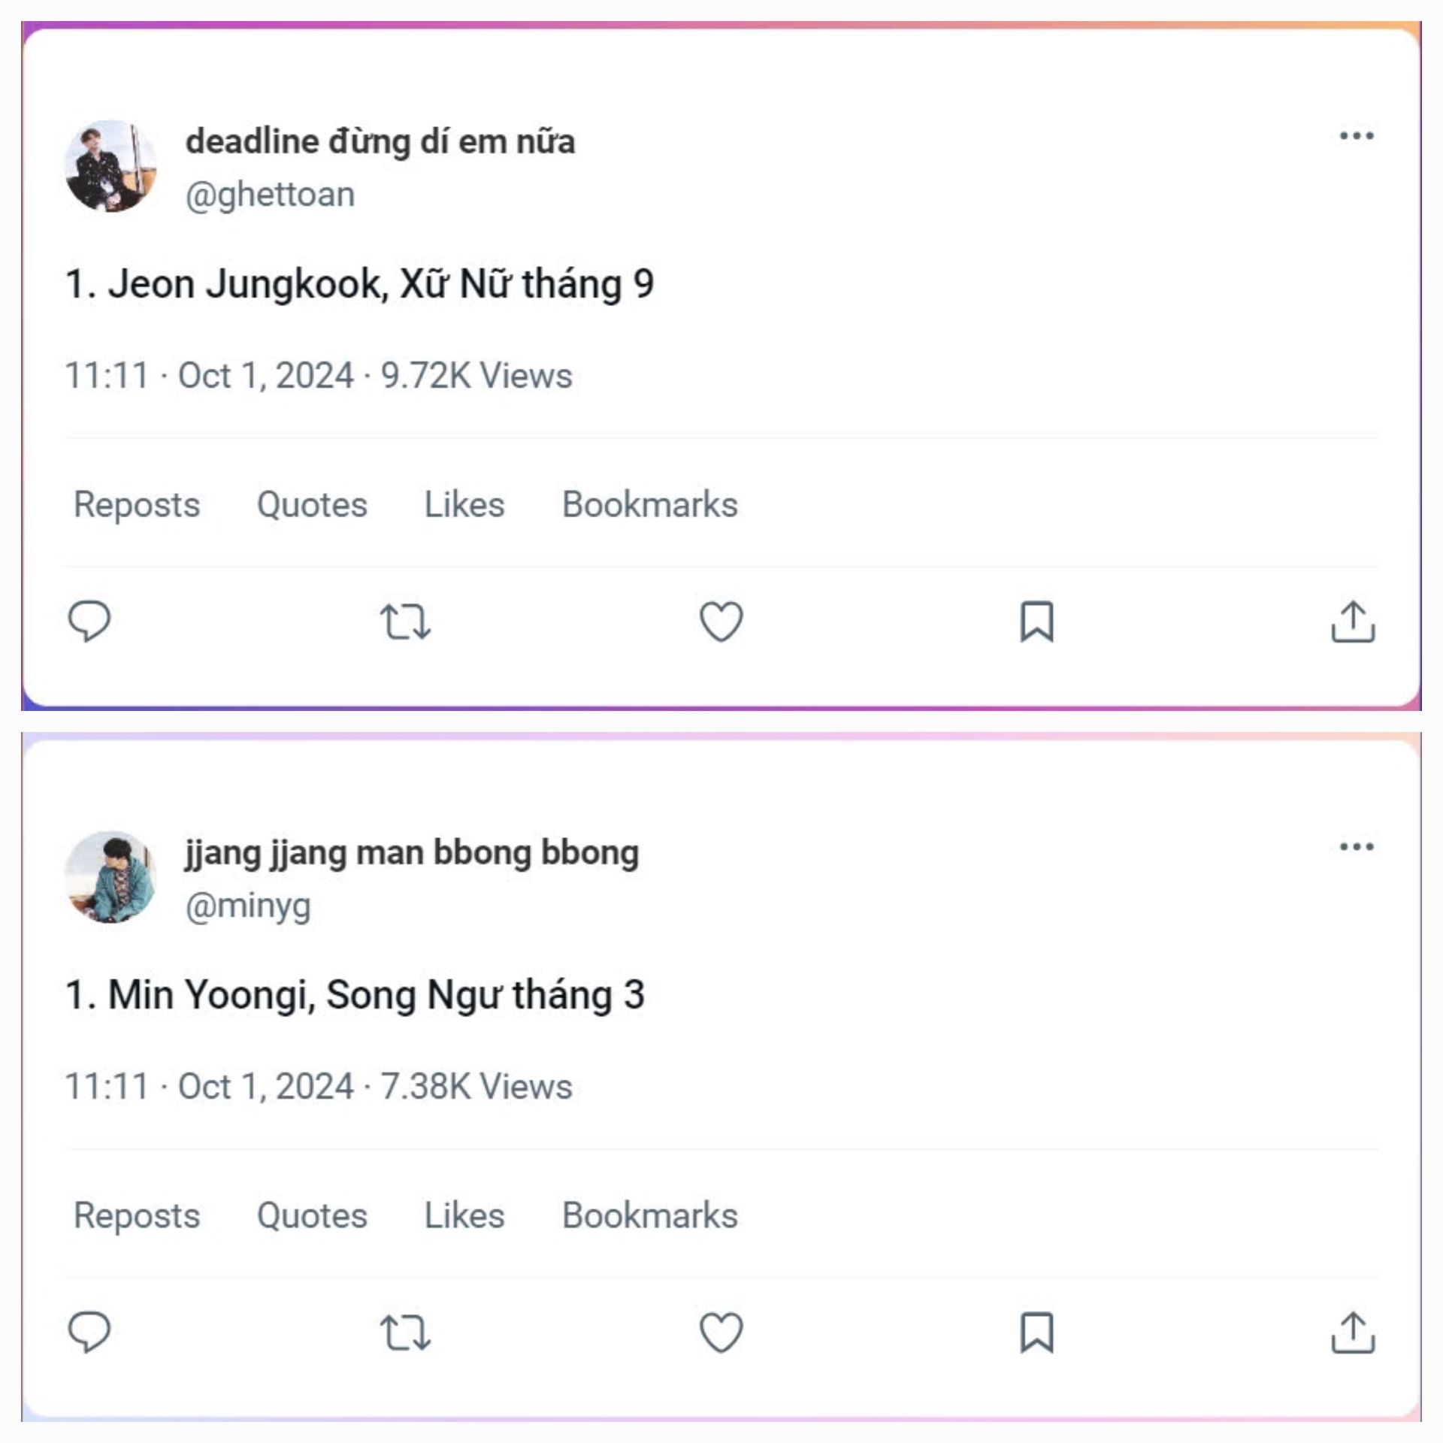The width and height of the screenshot is (1443, 1443).
Task: Like the Min Yoongi tweet
Action: pyautogui.click(x=721, y=1333)
